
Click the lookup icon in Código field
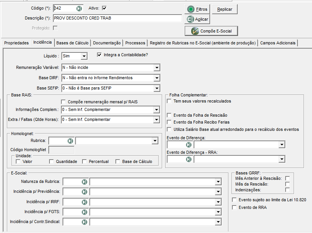point(79,8)
